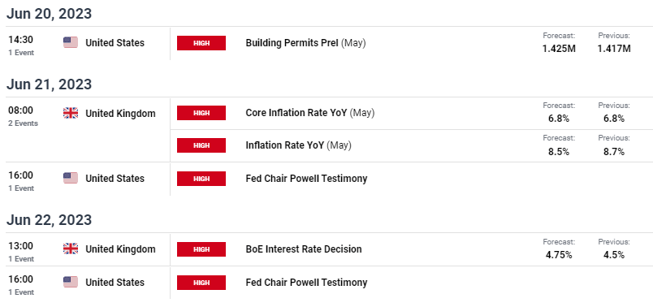The image size is (653, 307).
Task: Open Core Inflation Rate YoY event details
Action: (309, 113)
